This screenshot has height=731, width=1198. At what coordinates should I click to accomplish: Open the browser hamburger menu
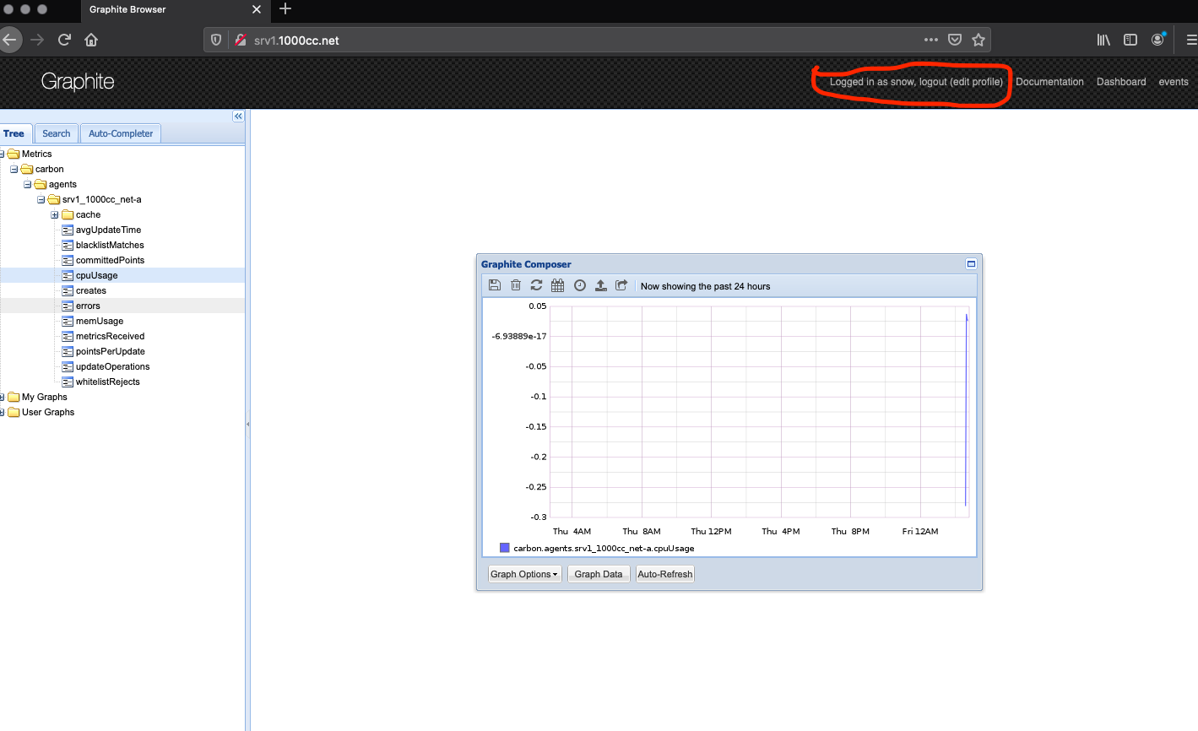point(1191,40)
